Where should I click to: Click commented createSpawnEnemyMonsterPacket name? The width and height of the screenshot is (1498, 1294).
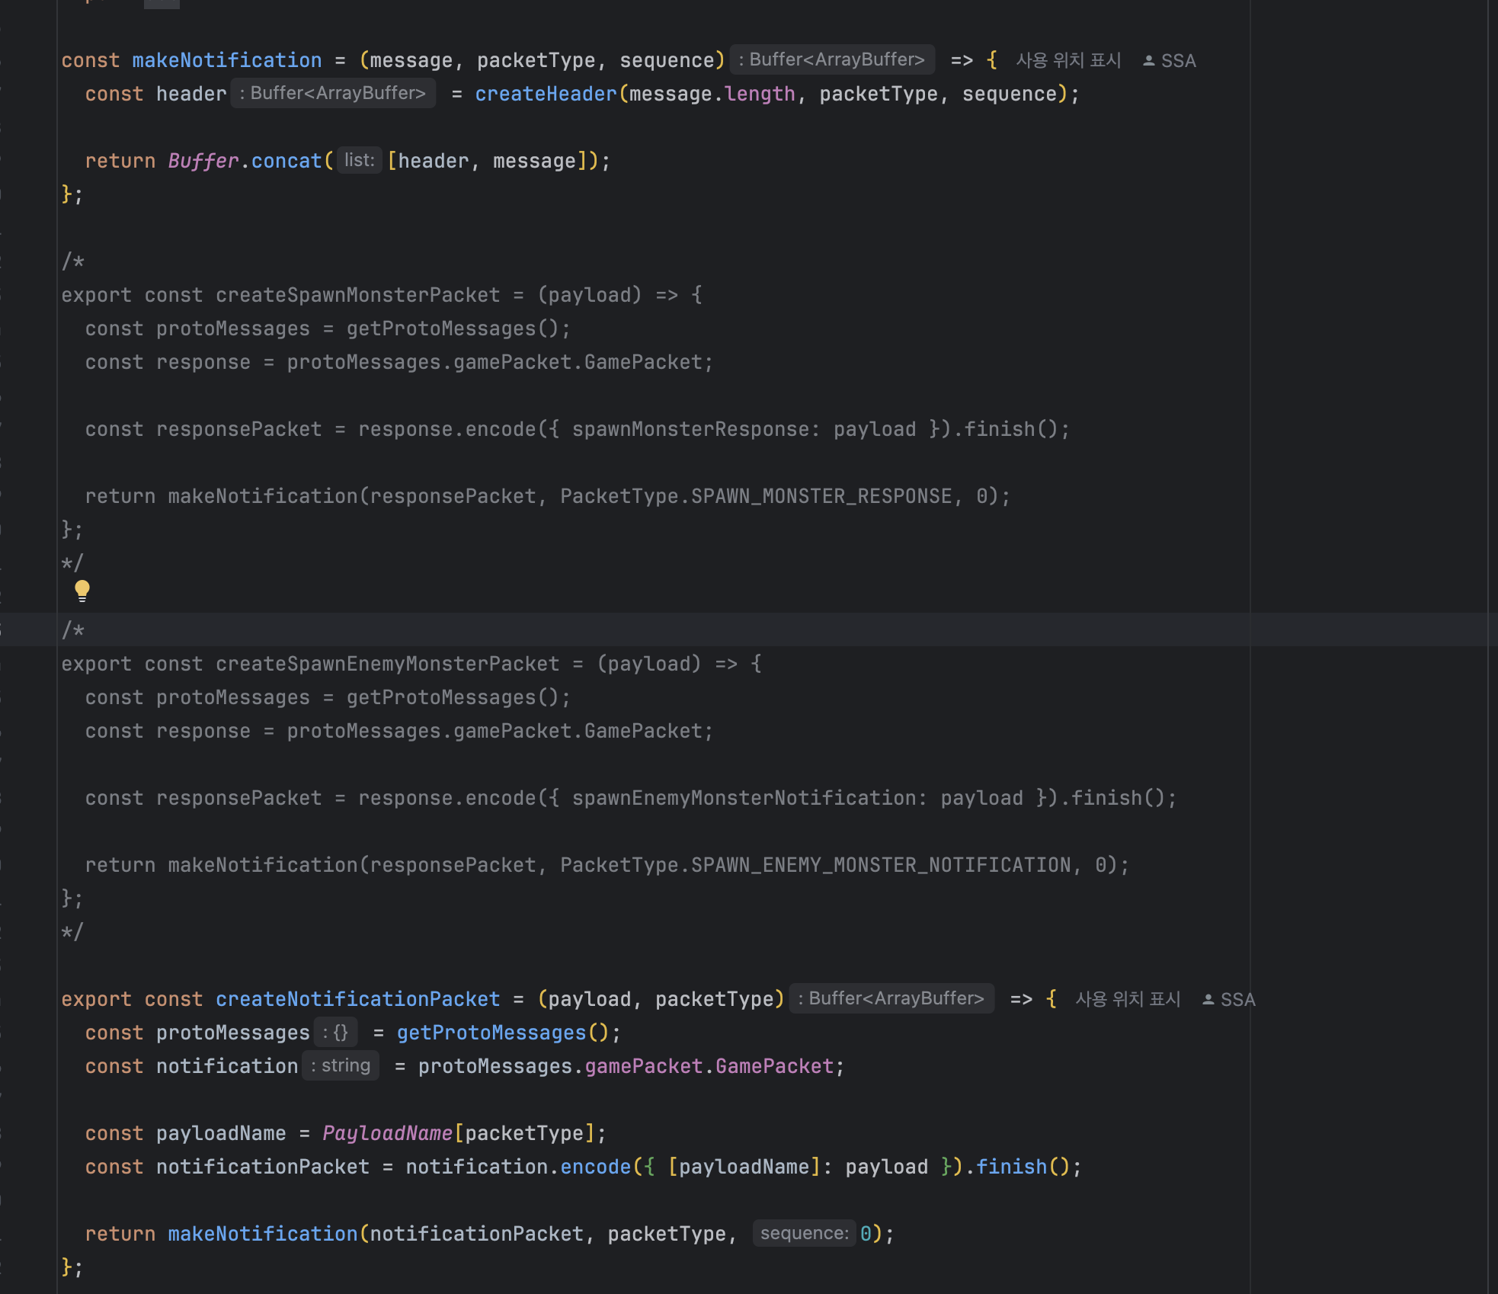coord(388,664)
